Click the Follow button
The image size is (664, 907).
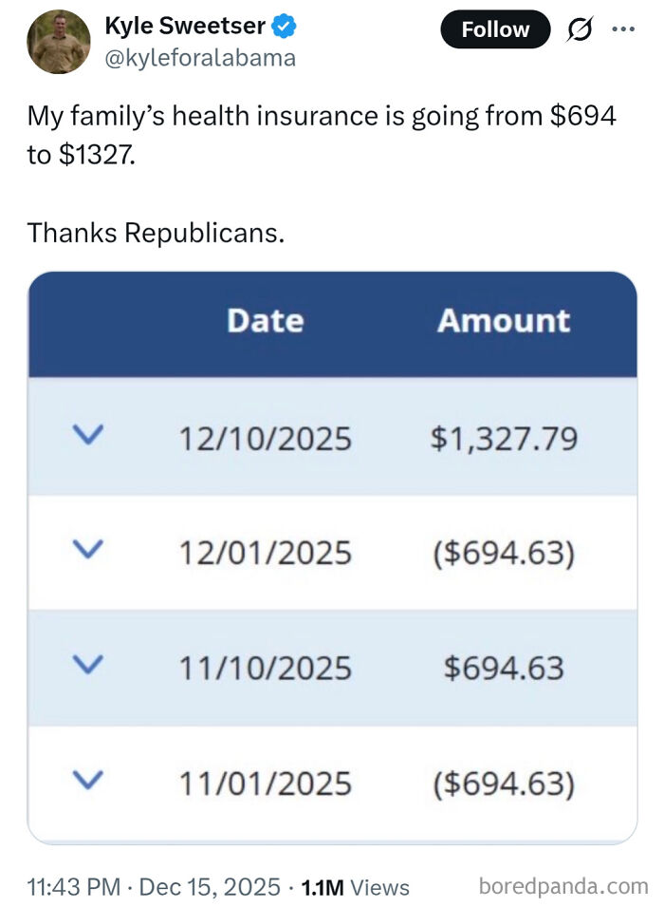[x=494, y=29]
